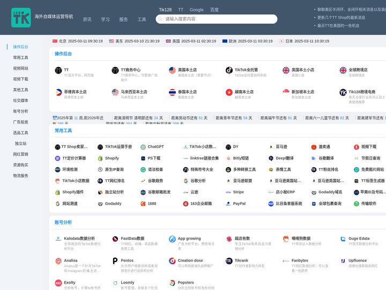386x290 pixels.
Task: Open the Deepl翻译 link
Action: pyautogui.click(x=285, y=158)
